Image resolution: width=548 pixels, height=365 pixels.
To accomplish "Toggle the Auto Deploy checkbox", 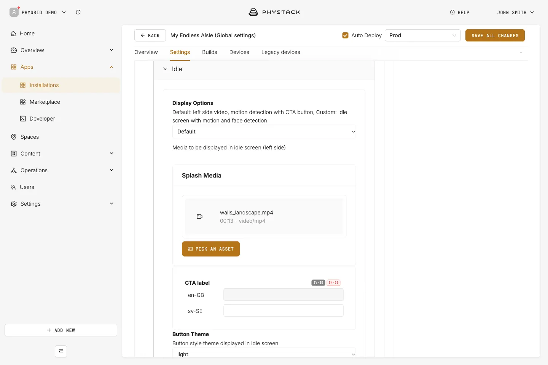I will coord(345,35).
